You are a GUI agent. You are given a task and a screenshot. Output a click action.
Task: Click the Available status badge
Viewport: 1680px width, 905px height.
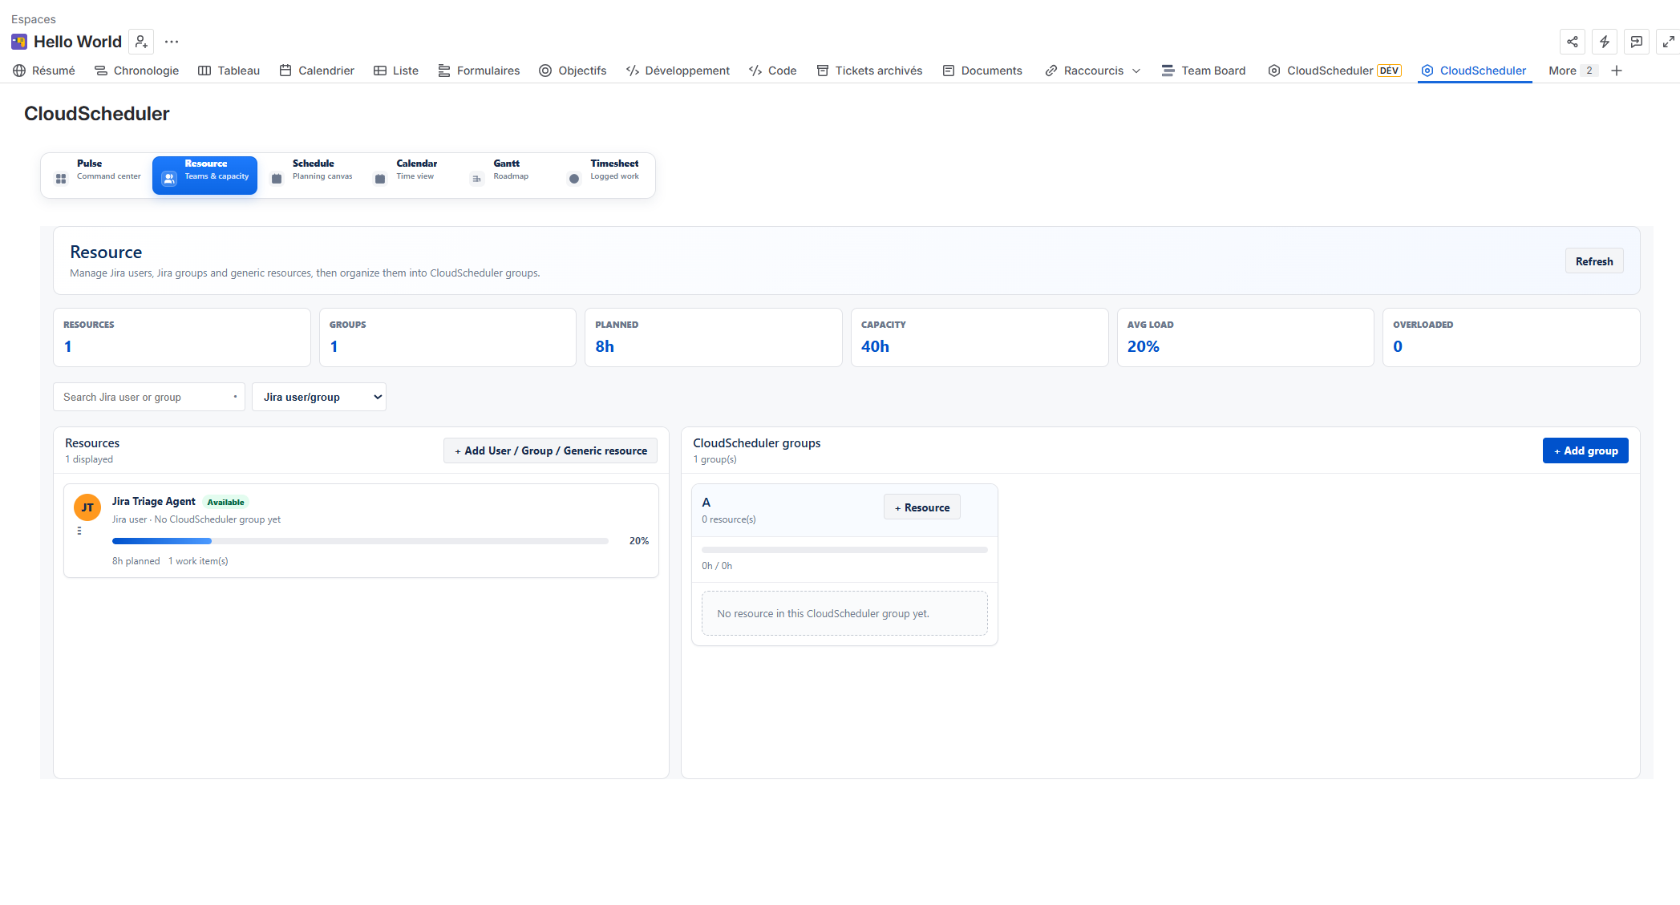tap(225, 503)
